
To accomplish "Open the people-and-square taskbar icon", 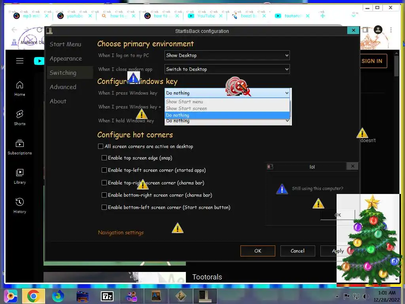I will 132,296.
